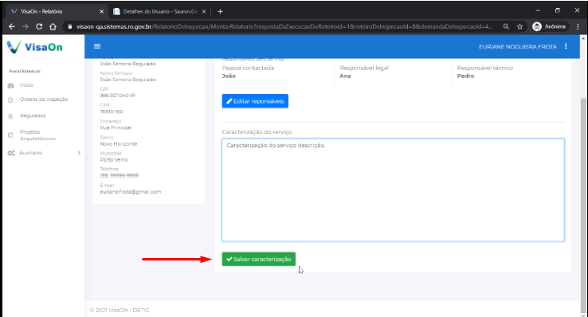
Task: Click the Caracterização do serviço label
Action: pyautogui.click(x=257, y=132)
